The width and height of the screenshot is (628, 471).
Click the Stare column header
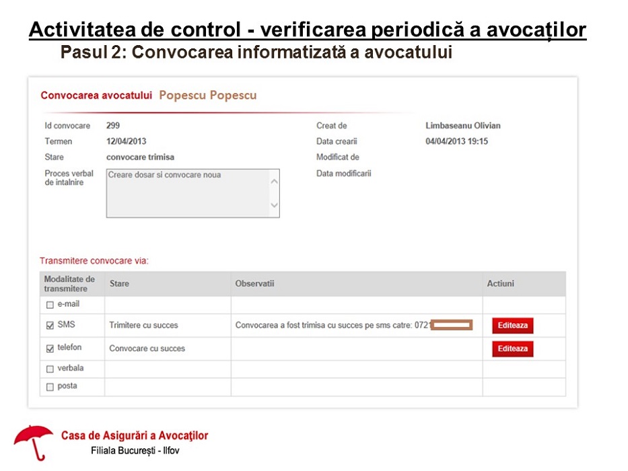(119, 284)
